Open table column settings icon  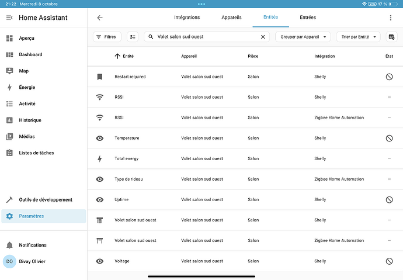point(391,37)
